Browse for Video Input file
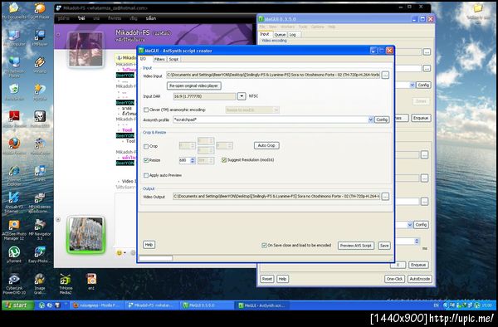498x327 pixels. 385,76
